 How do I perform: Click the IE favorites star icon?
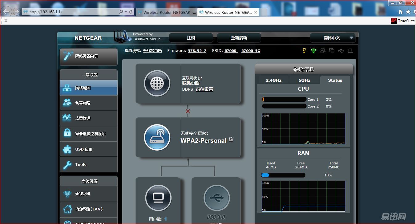pos(408,12)
